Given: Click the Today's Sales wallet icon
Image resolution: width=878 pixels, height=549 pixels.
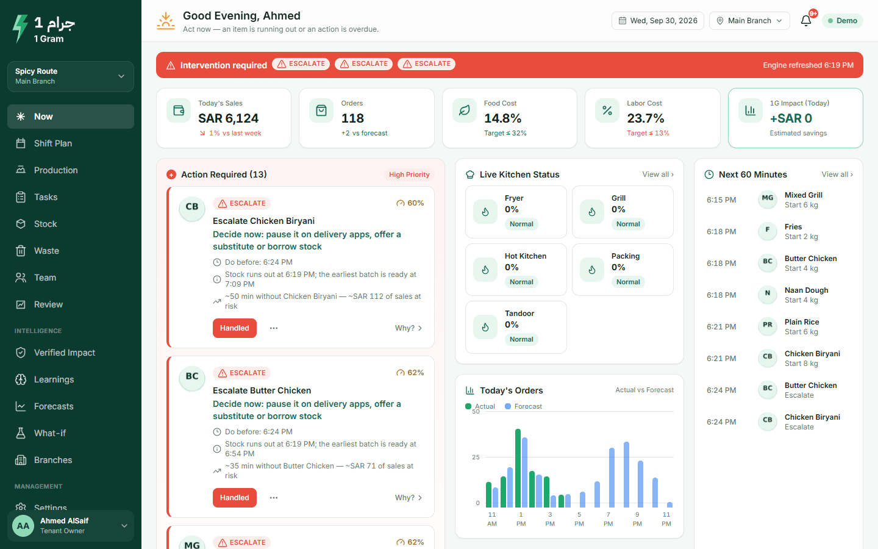Looking at the screenshot, I should [179, 110].
